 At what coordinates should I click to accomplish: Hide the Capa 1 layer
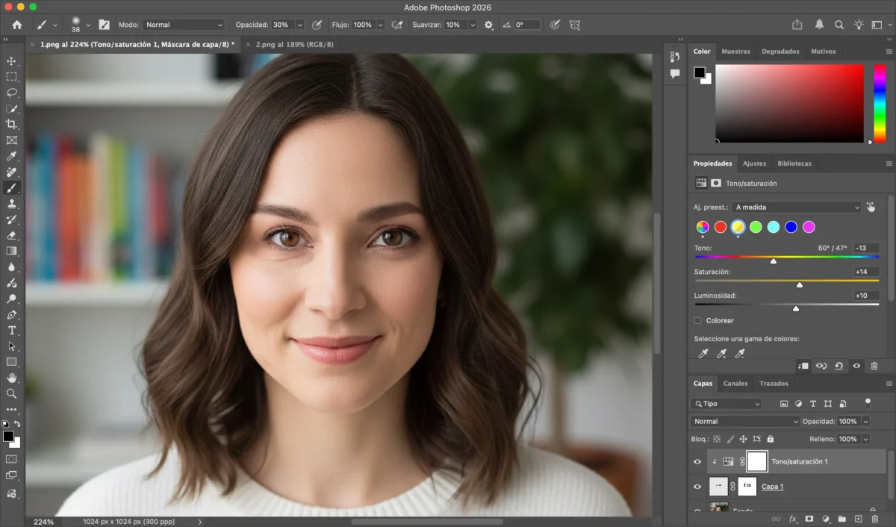click(697, 487)
